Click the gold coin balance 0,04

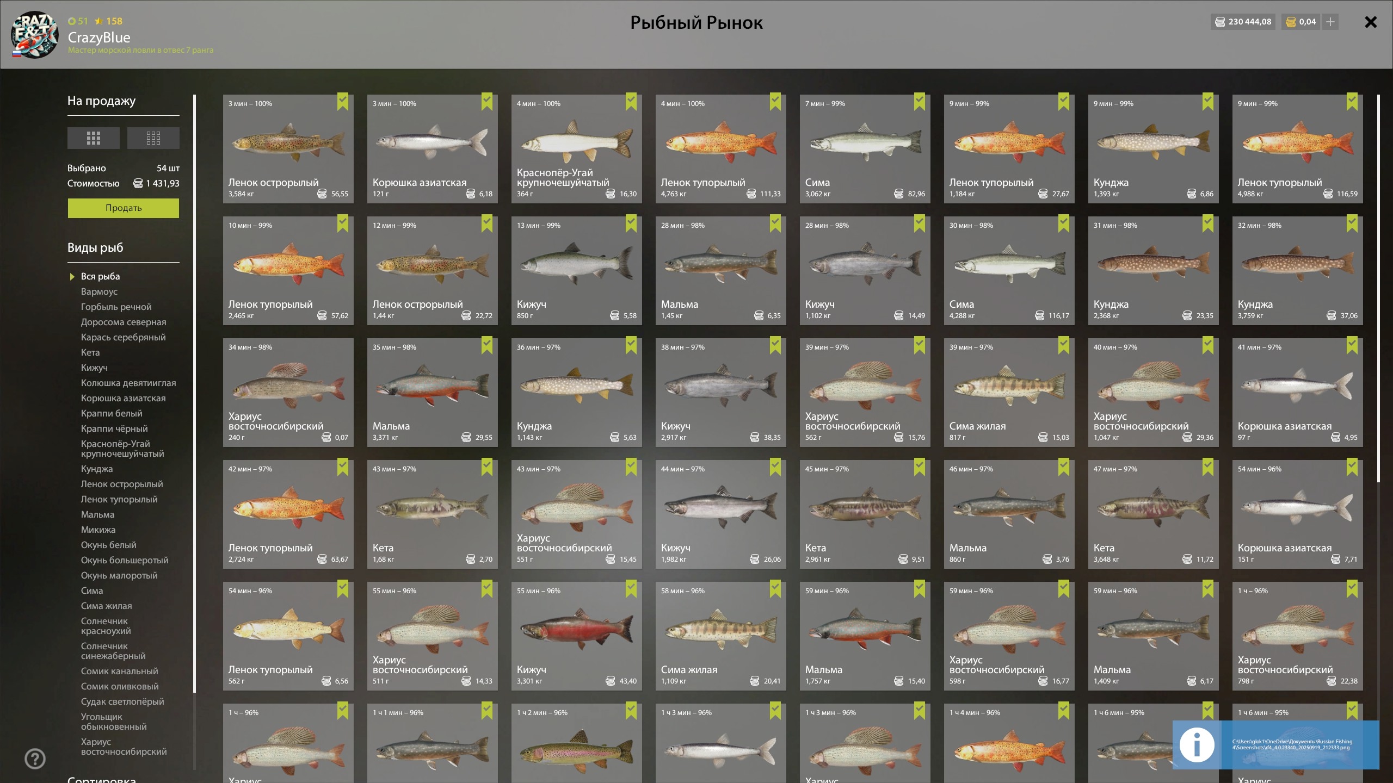tap(1301, 22)
